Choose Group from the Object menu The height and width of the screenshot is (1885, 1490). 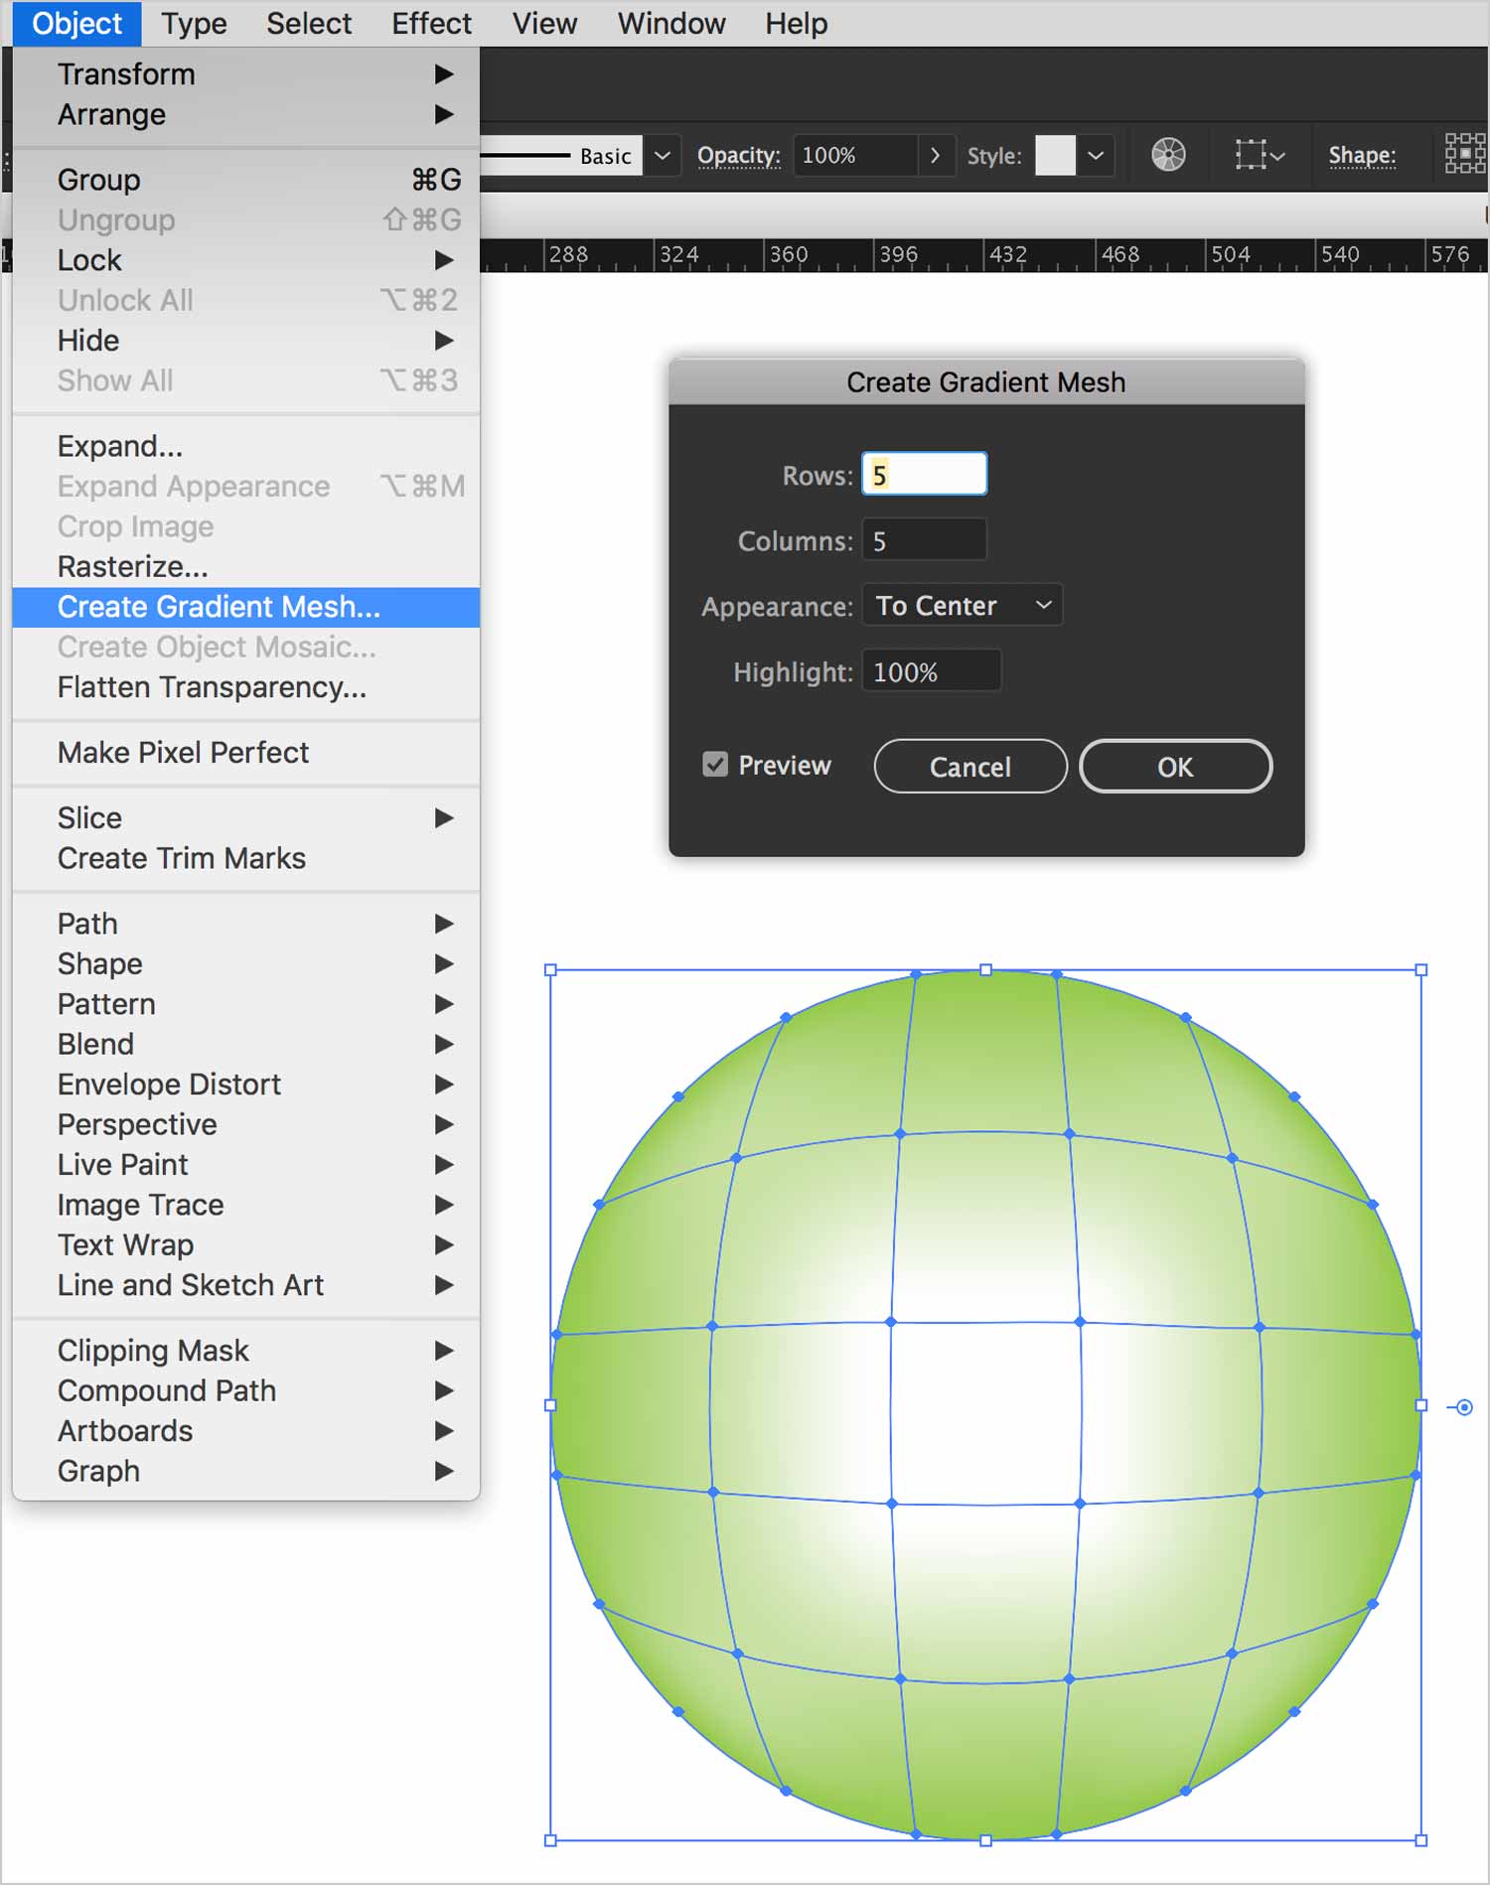(x=246, y=180)
